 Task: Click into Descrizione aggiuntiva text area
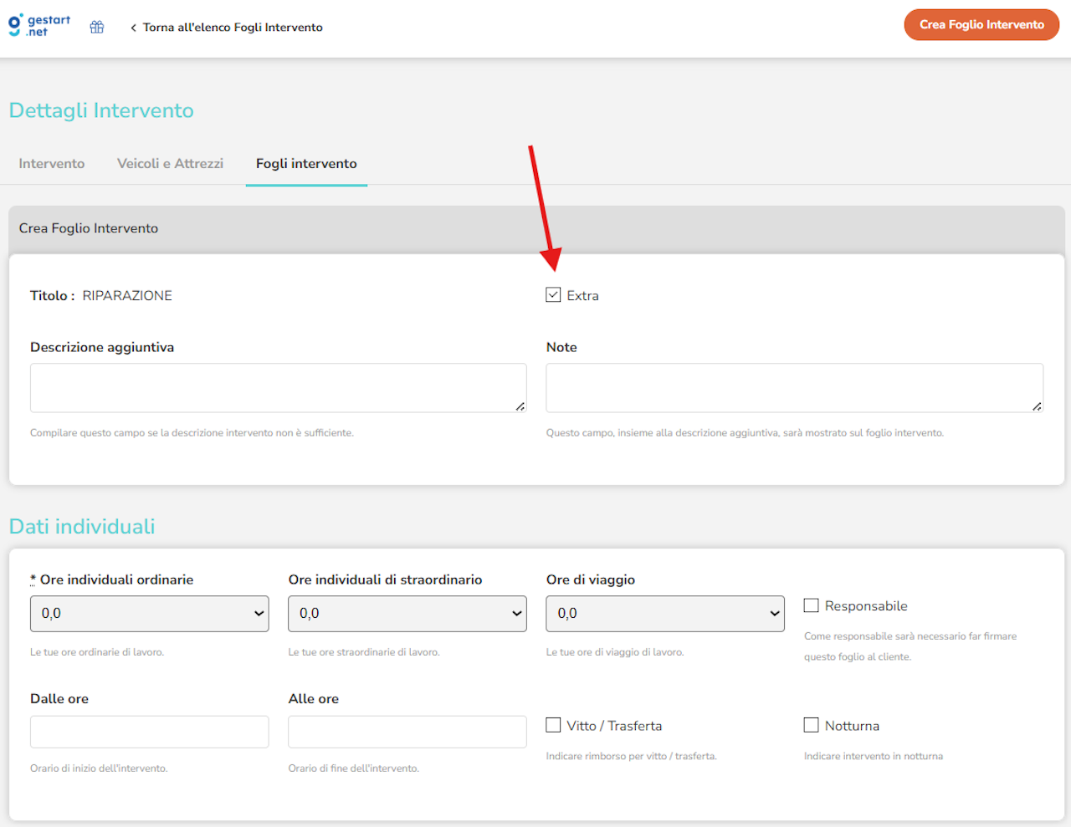click(x=279, y=388)
